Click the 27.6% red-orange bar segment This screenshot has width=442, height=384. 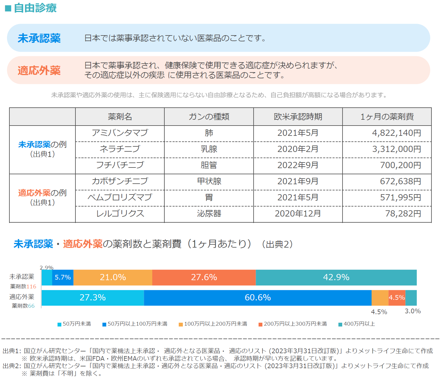click(204, 278)
